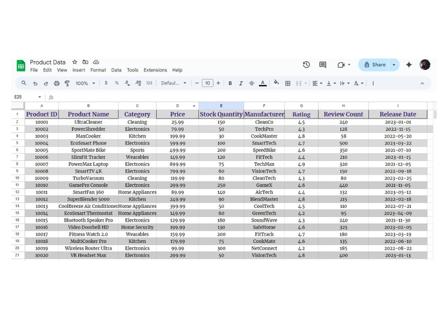Select the row 12 header
Screen dimensions: 448x336
click(x=18, y=192)
